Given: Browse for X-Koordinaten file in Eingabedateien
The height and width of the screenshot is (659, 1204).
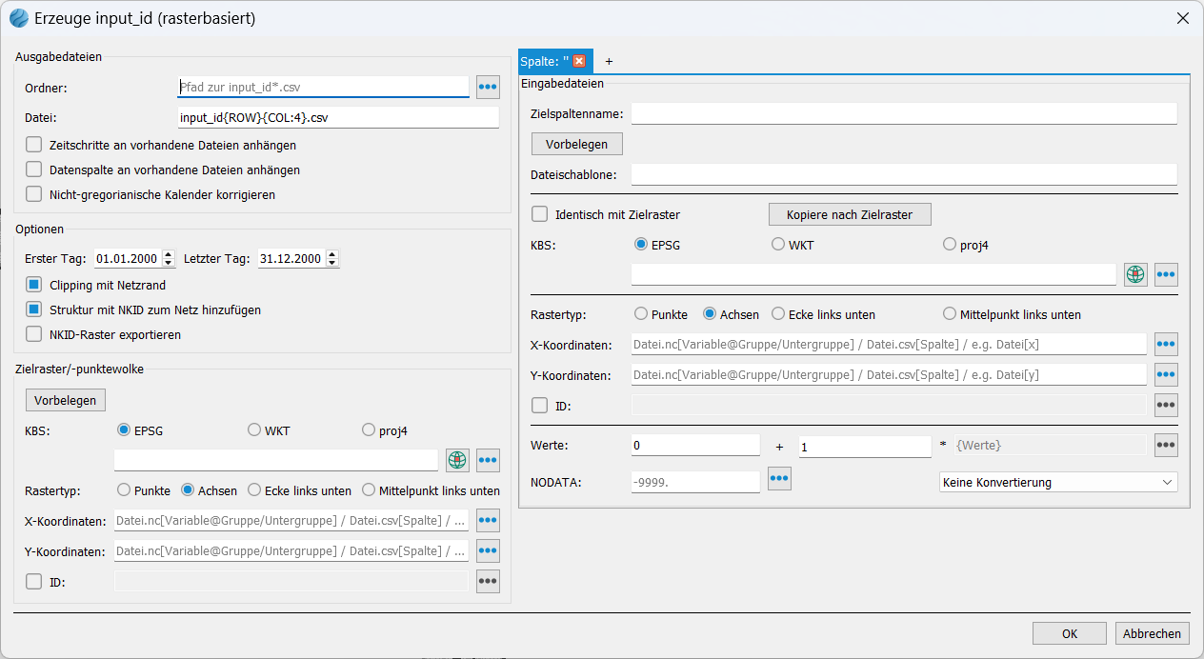Looking at the screenshot, I should pos(1166,345).
